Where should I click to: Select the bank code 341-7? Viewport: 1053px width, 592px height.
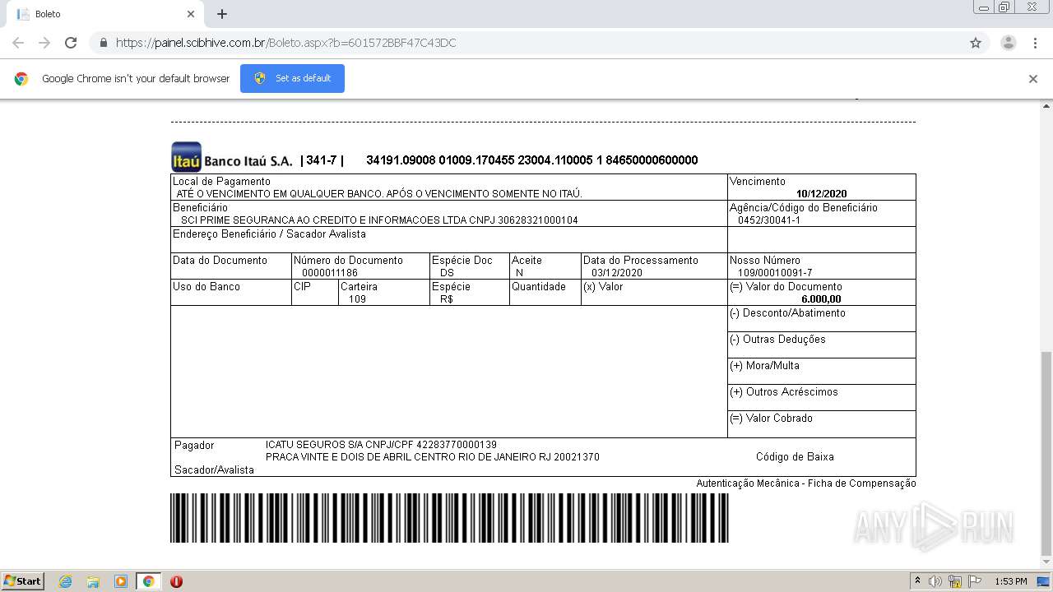click(x=322, y=160)
